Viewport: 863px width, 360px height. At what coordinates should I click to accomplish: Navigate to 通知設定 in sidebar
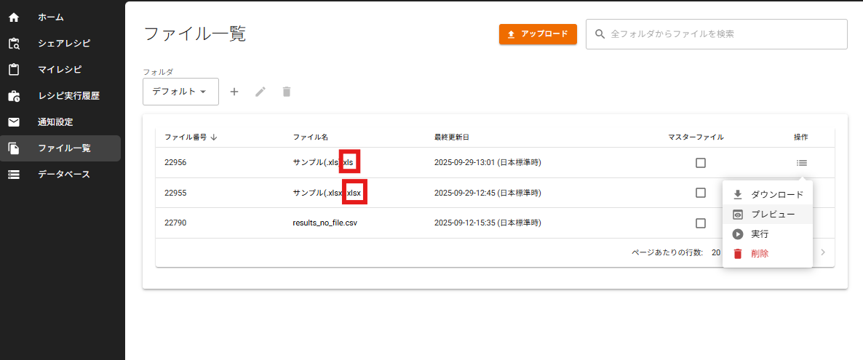coord(55,122)
